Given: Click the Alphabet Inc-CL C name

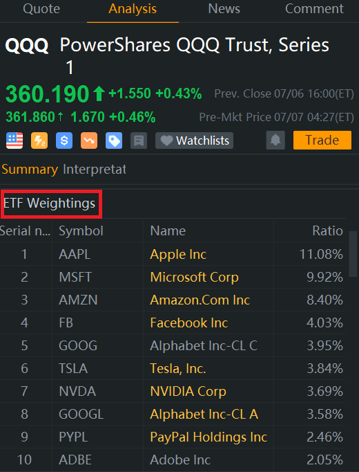Looking at the screenshot, I should [204, 346].
